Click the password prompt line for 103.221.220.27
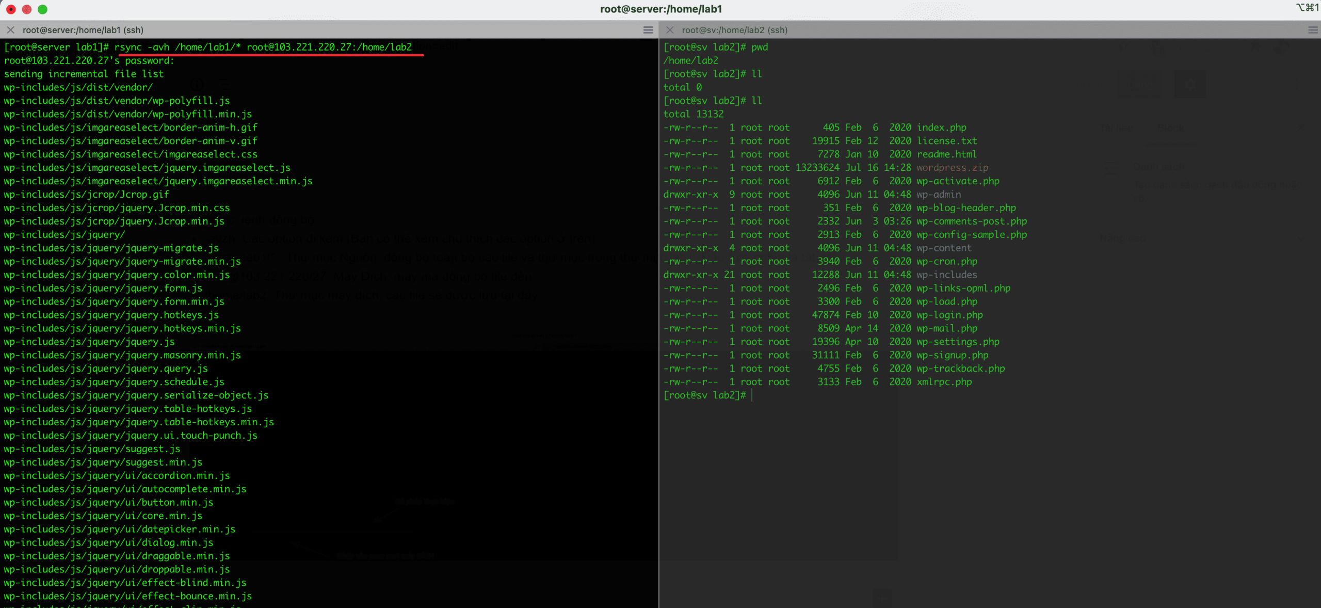The width and height of the screenshot is (1321, 608). tap(89, 60)
